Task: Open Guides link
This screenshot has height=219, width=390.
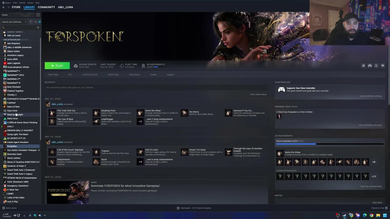Action: pos(153,75)
